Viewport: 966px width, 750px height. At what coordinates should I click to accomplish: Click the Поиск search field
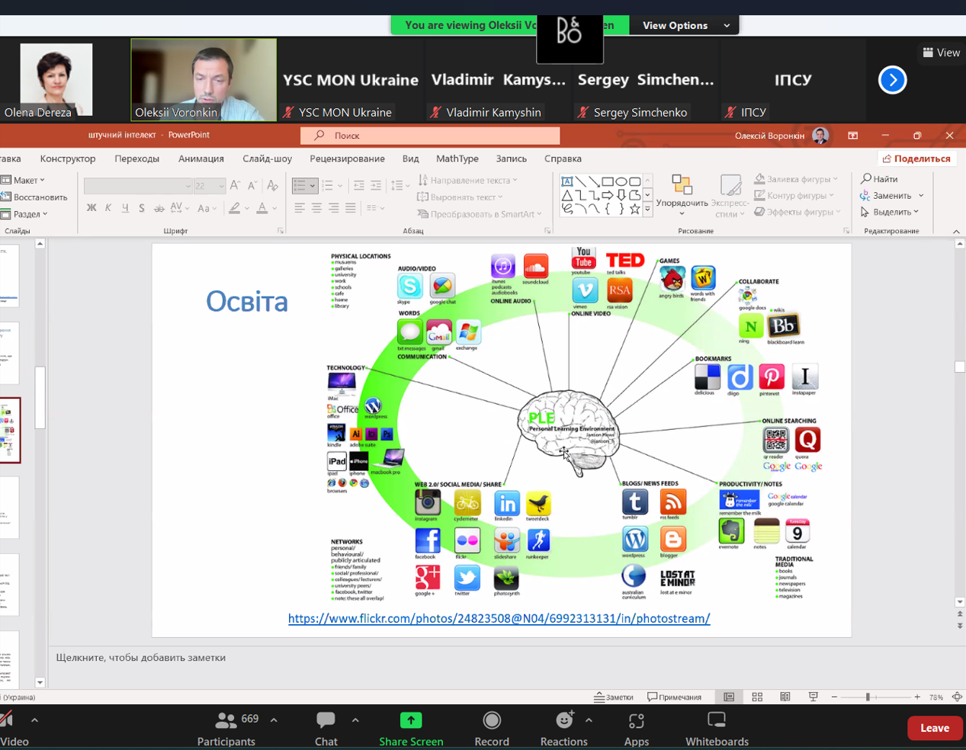tap(430, 136)
